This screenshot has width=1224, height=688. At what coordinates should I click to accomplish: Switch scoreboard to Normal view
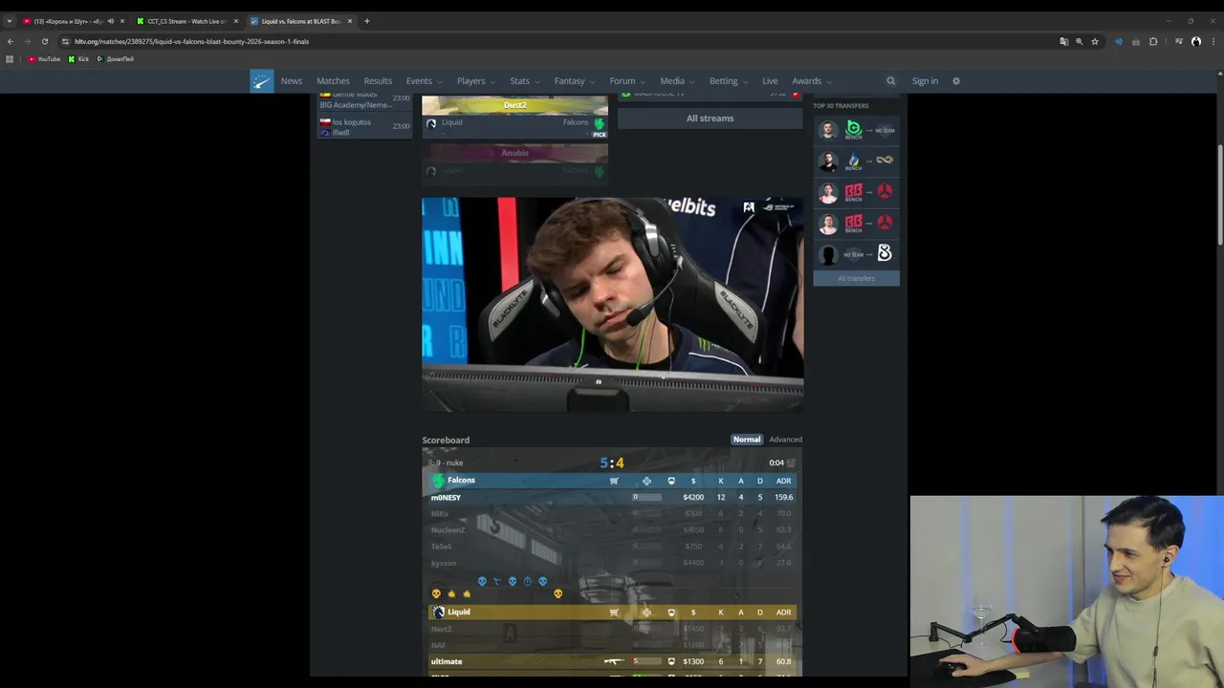pos(747,440)
